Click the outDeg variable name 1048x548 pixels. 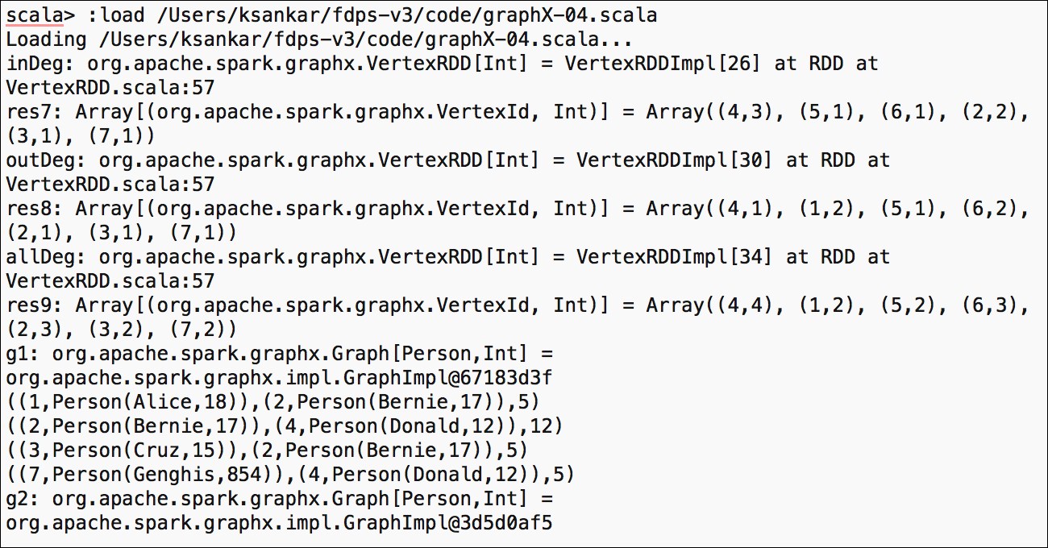tap(40, 160)
